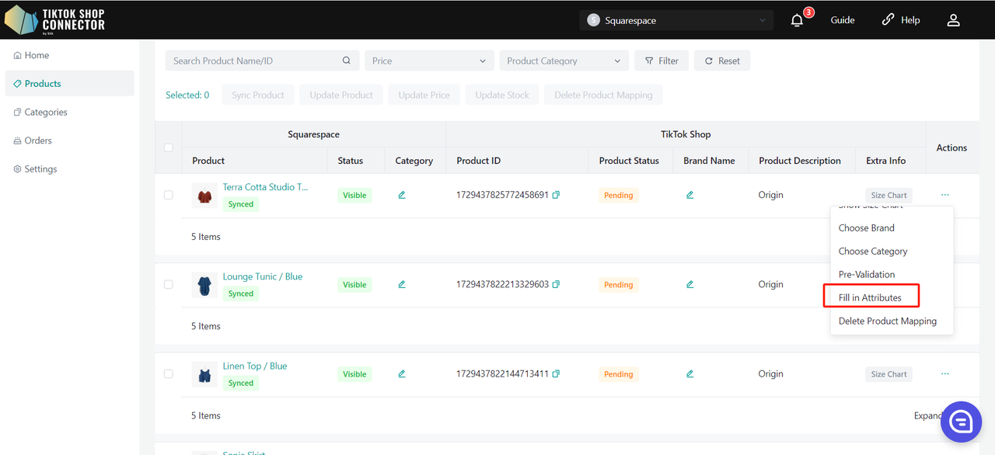Click '5 Items' under Terra Cotta Studio
The height and width of the screenshot is (455, 995).
tap(206, 237)
